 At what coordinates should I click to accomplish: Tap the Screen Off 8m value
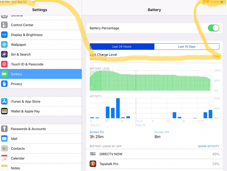[157, 137]
